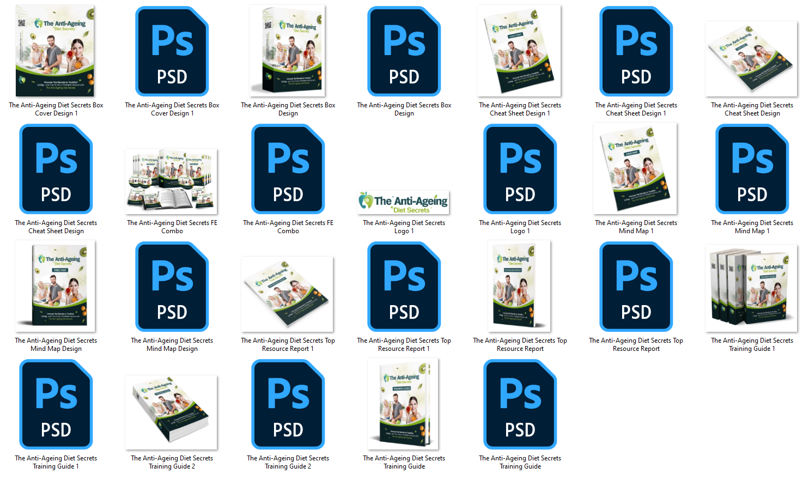This screenshot has width=809, height=480.
Task: Open the Training Guide 1 book stack thumbnail
Action: (752, 288)
